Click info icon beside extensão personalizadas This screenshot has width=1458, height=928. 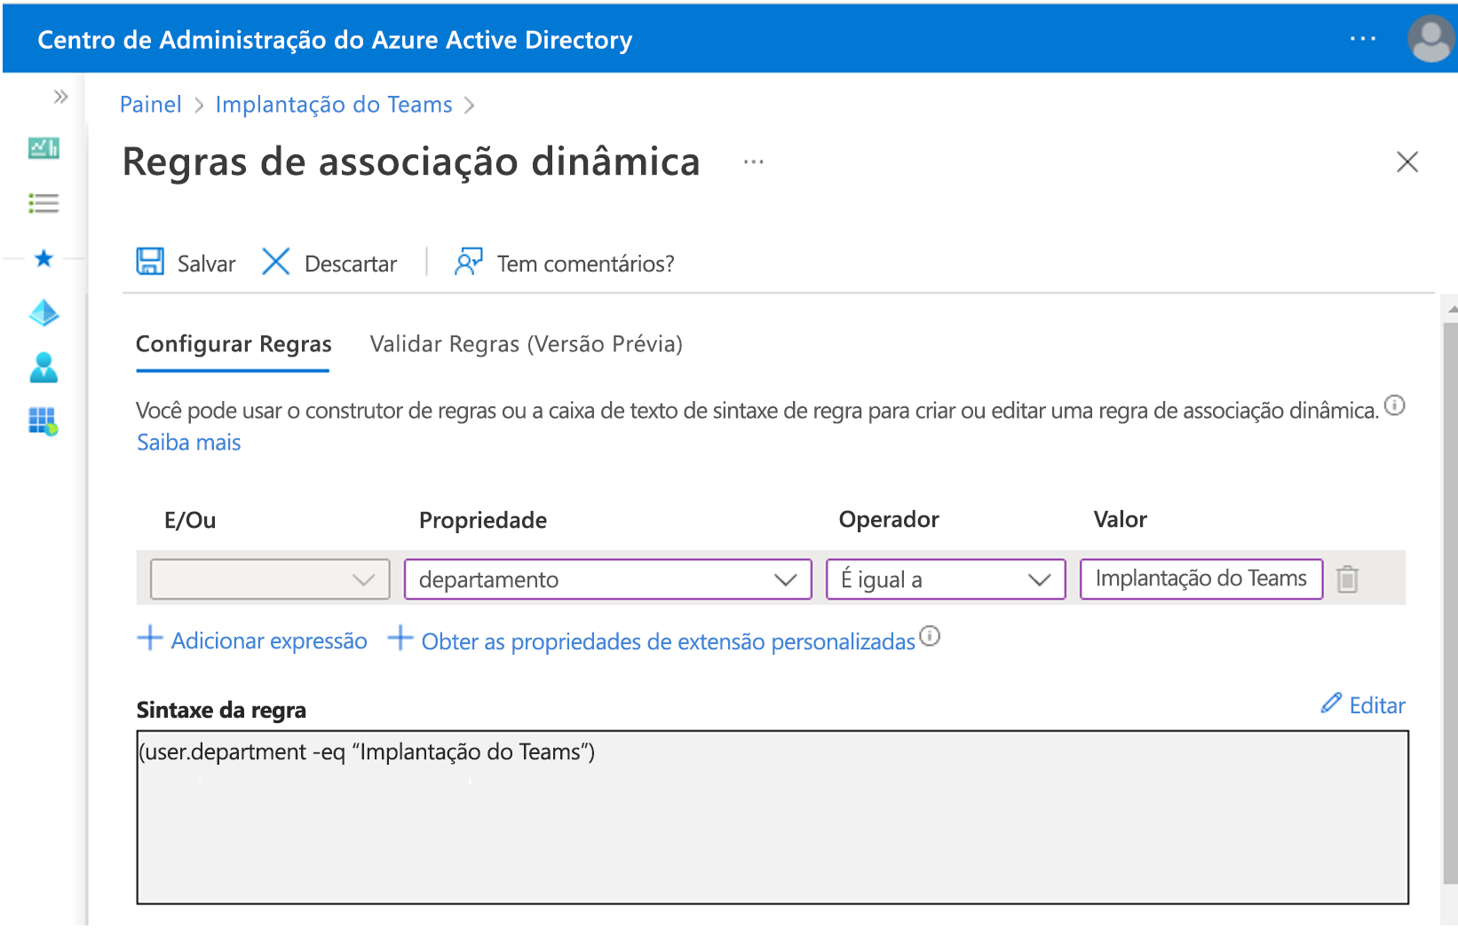coord(930,636)
